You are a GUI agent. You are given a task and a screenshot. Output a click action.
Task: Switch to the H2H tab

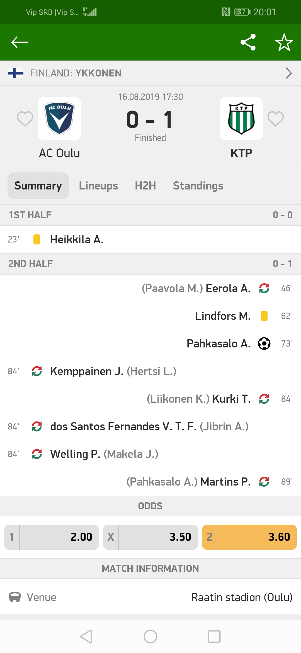coord(145,186)
